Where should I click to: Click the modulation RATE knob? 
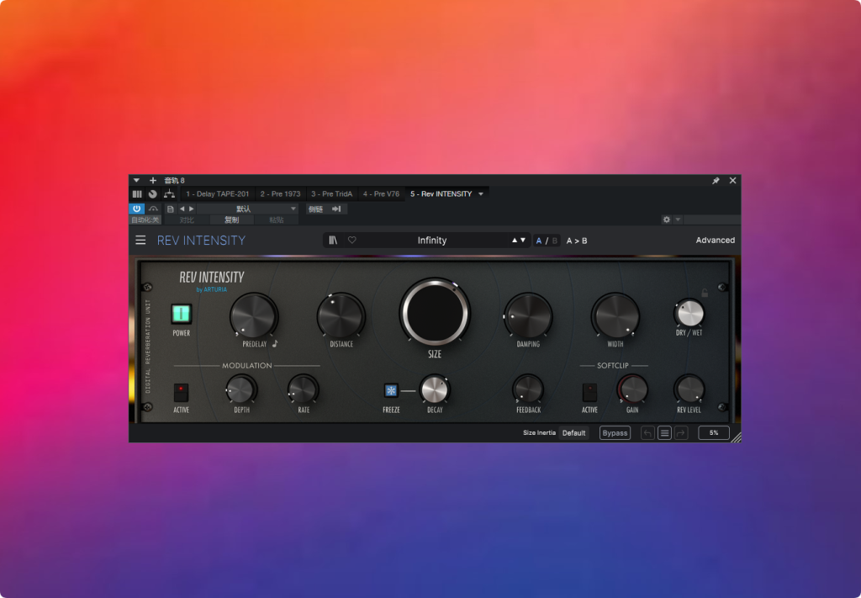(303, 390)
